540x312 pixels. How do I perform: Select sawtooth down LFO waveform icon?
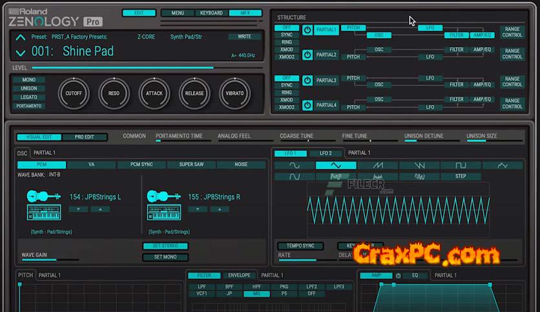[419, 166]
